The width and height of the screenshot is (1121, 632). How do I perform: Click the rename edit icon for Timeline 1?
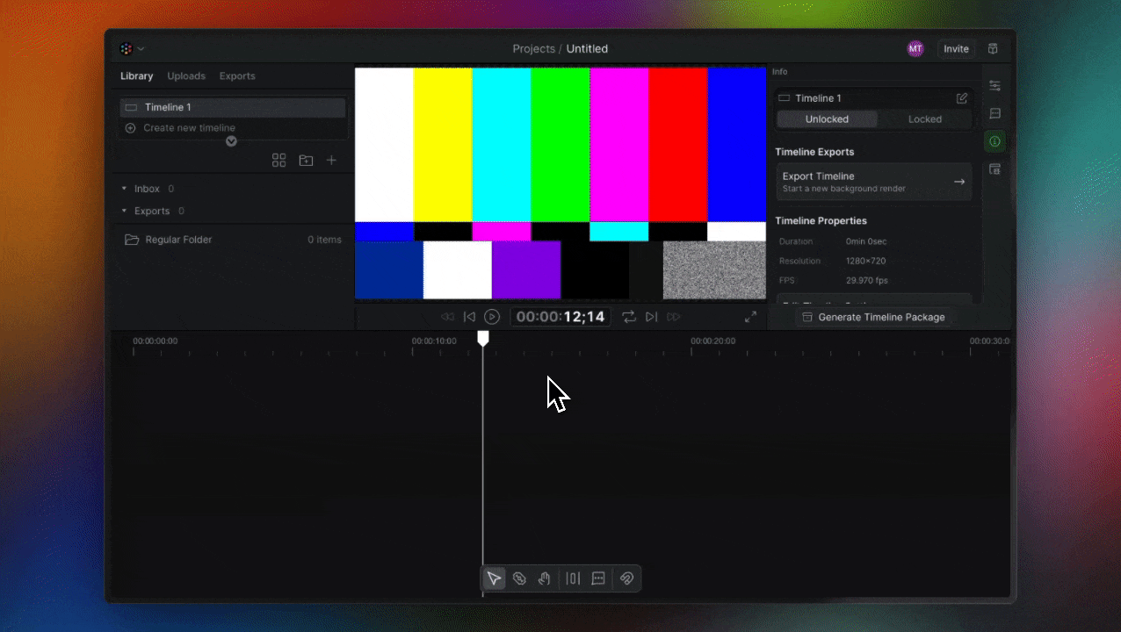962,98
